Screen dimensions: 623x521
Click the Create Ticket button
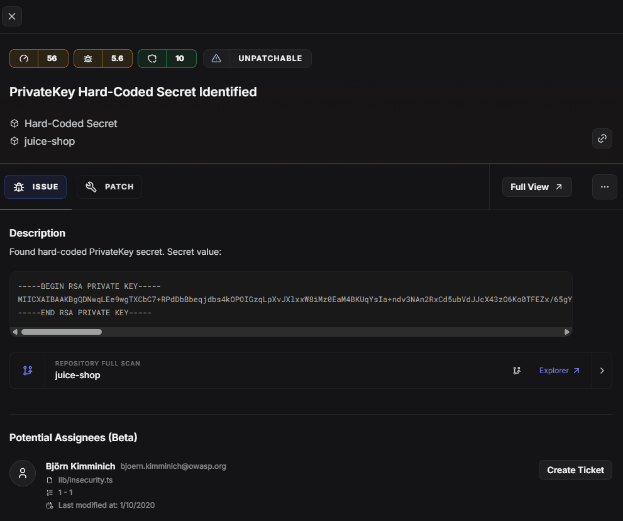coord(575,470)
